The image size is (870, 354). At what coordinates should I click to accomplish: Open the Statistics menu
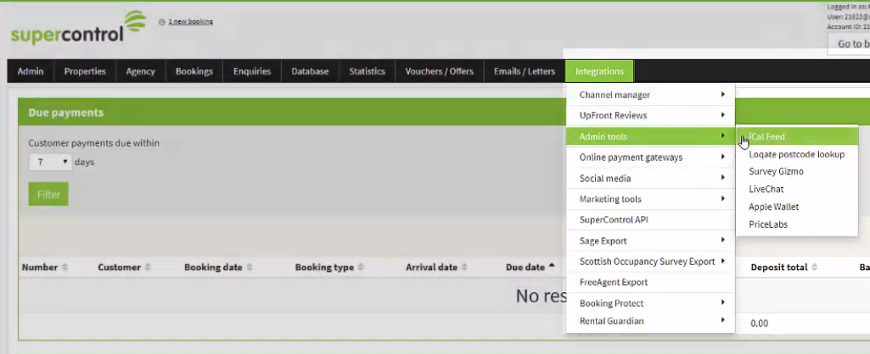tap(367, 71)
